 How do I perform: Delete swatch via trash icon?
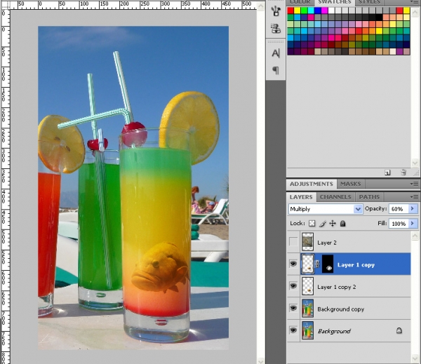(x=403, y=173)
